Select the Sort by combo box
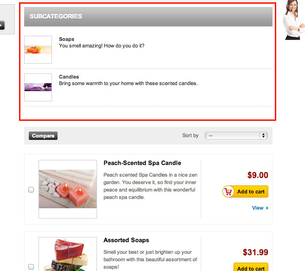 (236, 135)
